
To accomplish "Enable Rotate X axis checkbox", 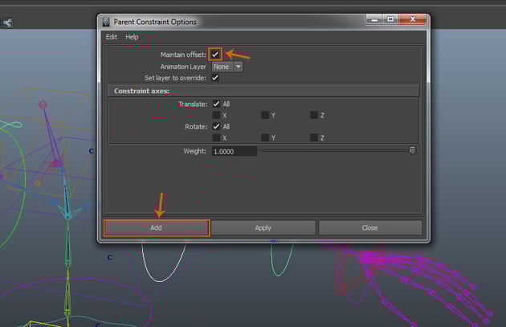I will click(216, 138).
